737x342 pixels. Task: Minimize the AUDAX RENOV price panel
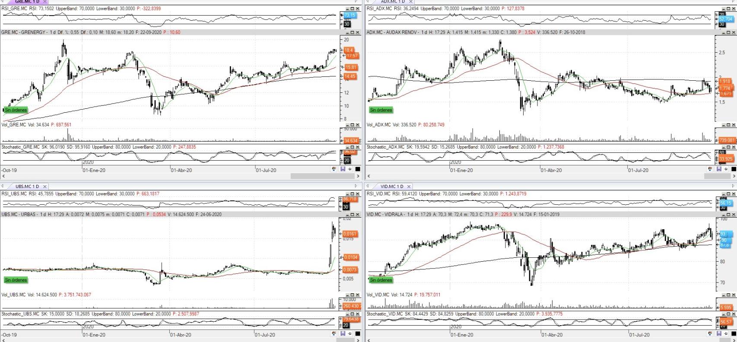tap(724, 32)
